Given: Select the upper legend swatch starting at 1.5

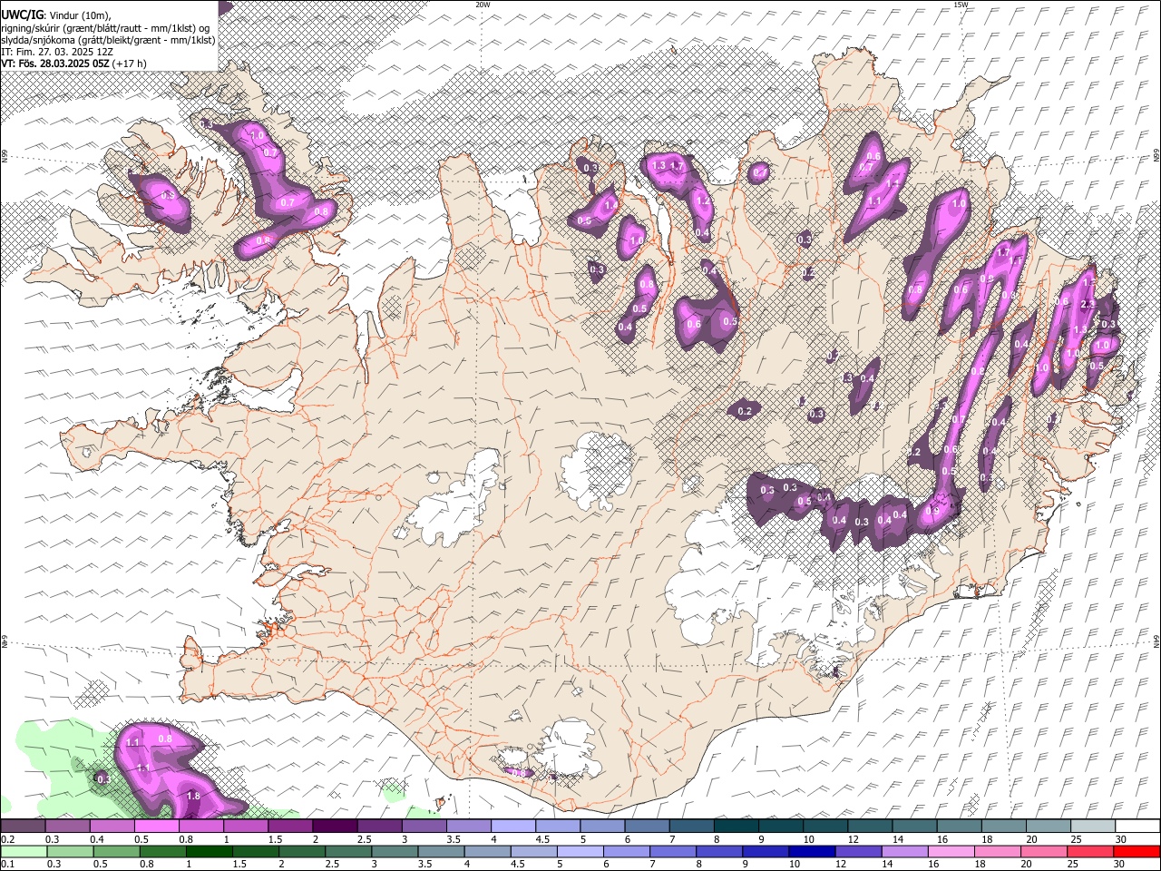Looking at the screenshot, I should click(290, 827).
